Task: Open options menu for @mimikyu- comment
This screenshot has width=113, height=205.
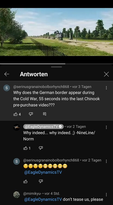Action: click(106, 195)
